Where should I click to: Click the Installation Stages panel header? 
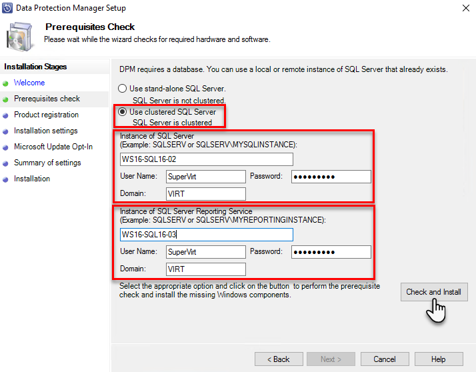click(35, 67)
